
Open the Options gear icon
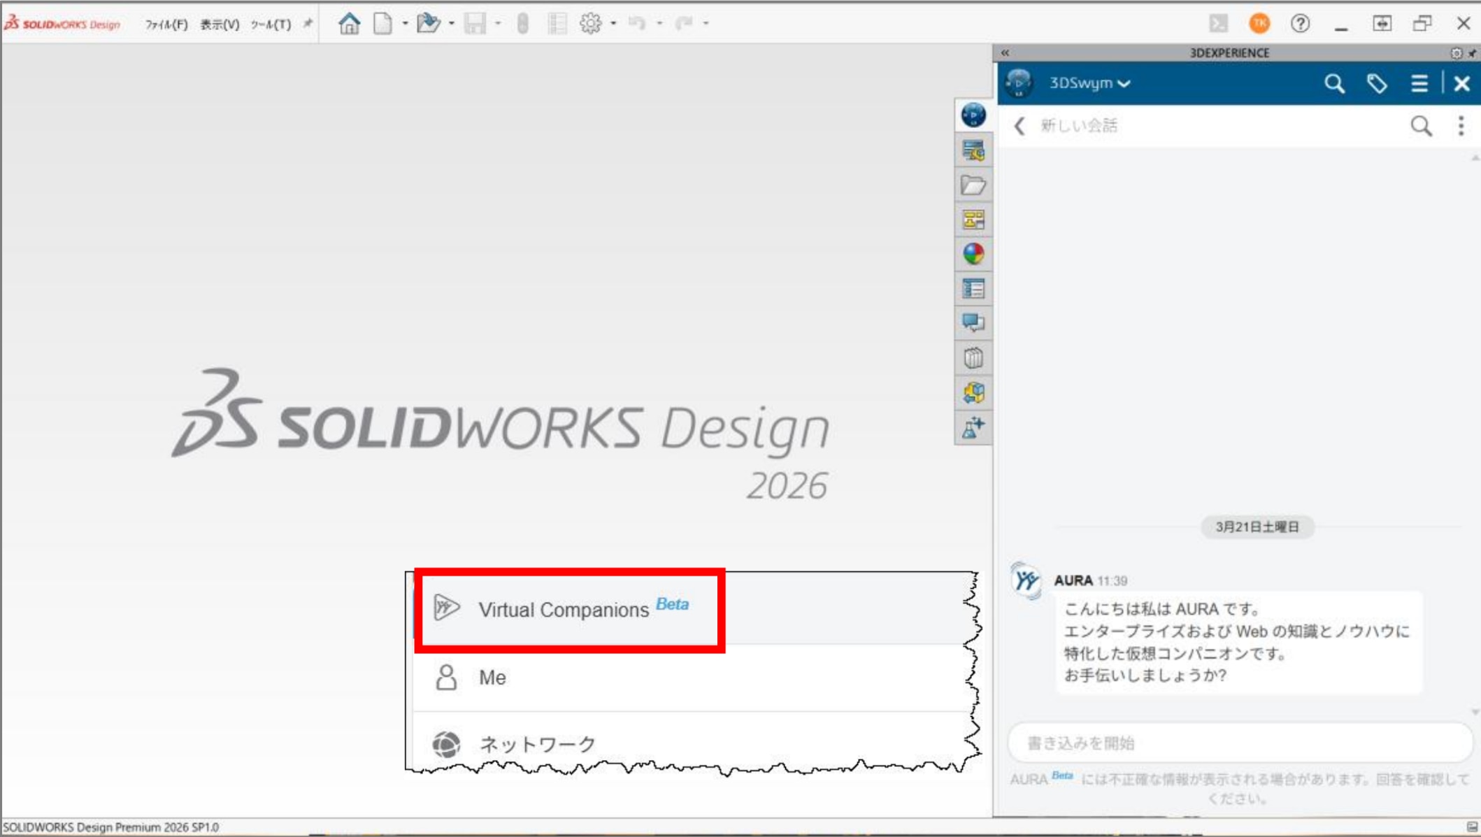[x=591, y=24]
